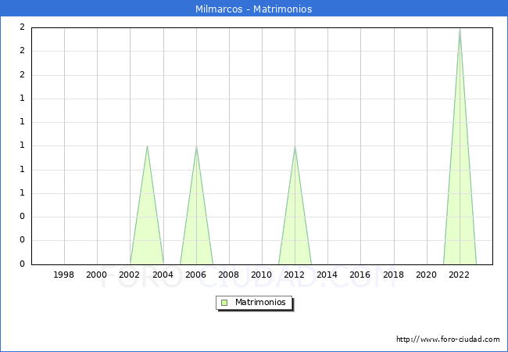
Task: Click the green Matrimonios legend swatch
Action: (224, 303)
